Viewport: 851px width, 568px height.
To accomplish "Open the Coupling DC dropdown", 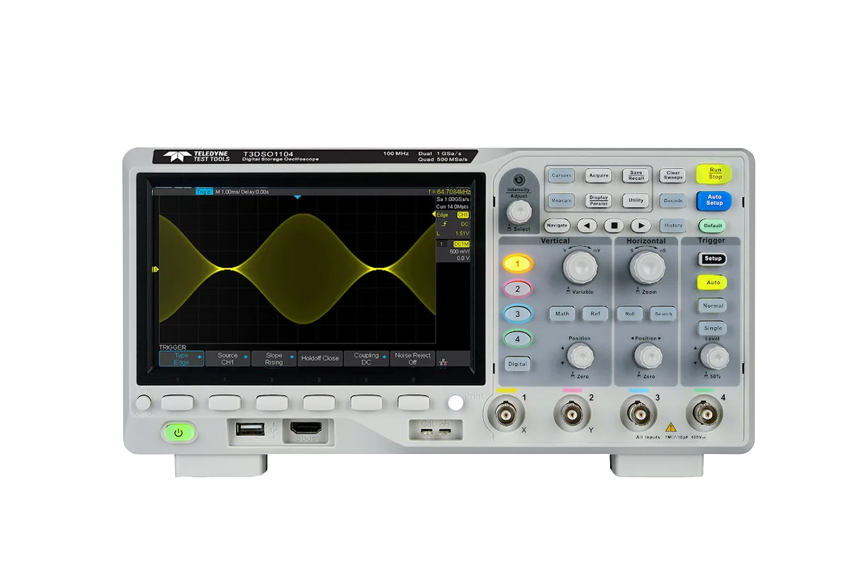I will [x=367, y=359].
